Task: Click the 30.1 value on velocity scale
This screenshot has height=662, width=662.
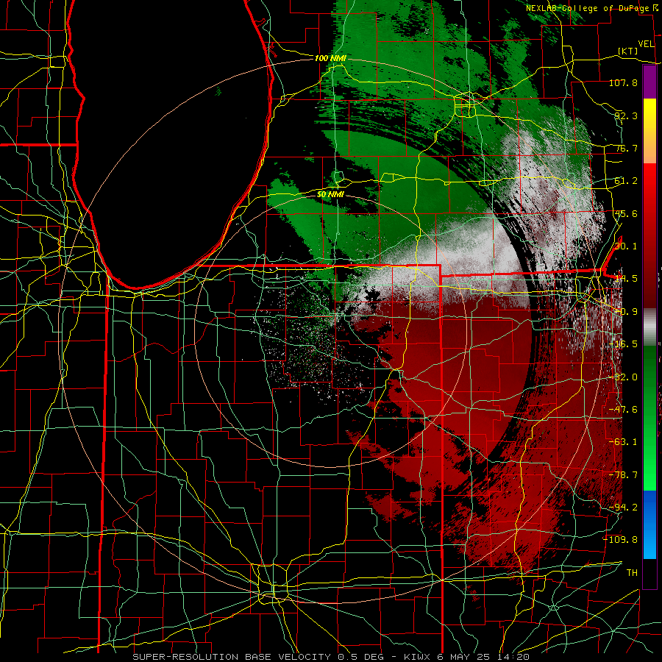Action: (x=626, y=246)
